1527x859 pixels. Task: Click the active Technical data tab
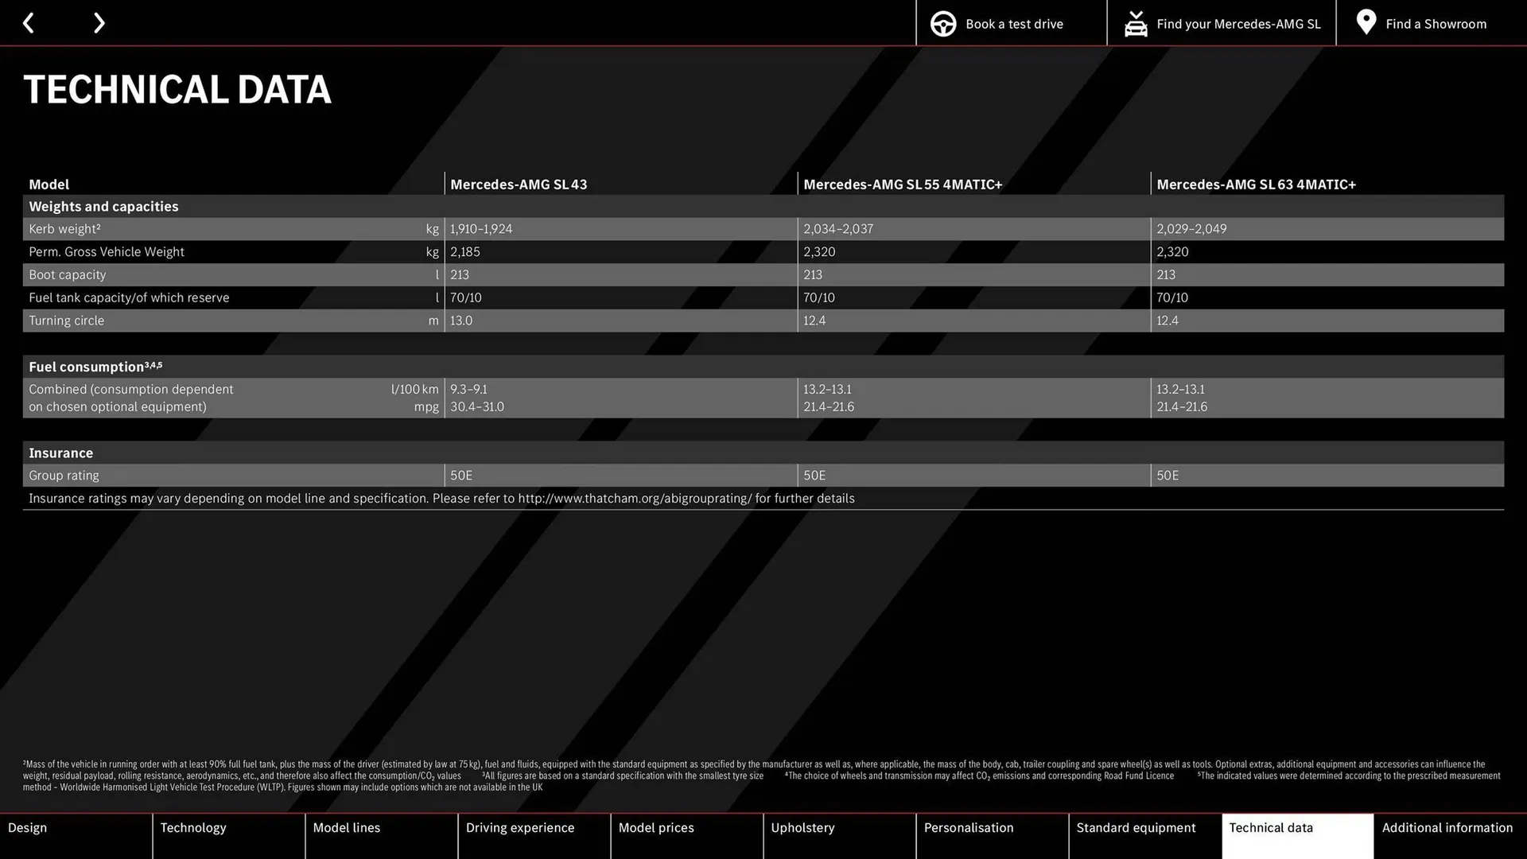[x=1271, y=827]
